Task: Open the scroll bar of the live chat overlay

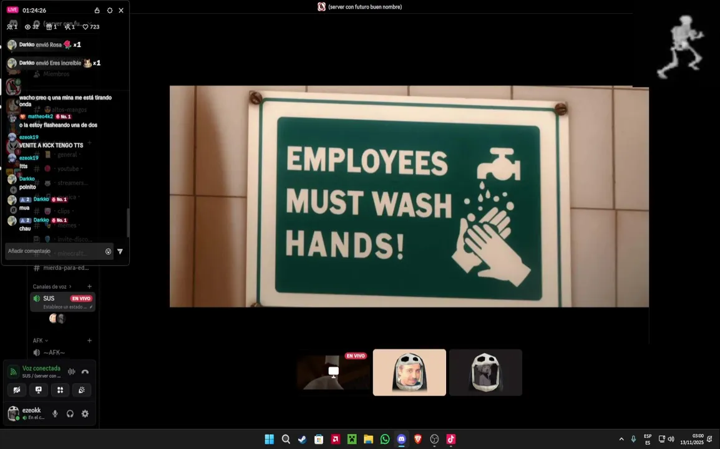Action: 128,223
